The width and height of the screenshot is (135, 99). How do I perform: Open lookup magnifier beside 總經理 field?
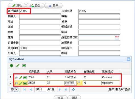tap(78, 82)
